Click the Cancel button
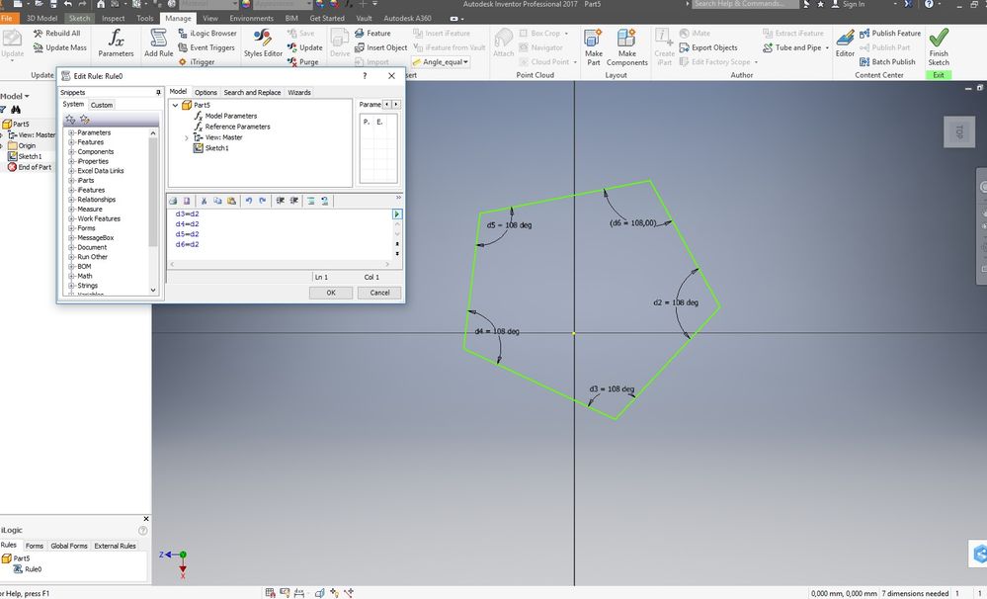This screenshot has width=987, height=599. [379, 293]
